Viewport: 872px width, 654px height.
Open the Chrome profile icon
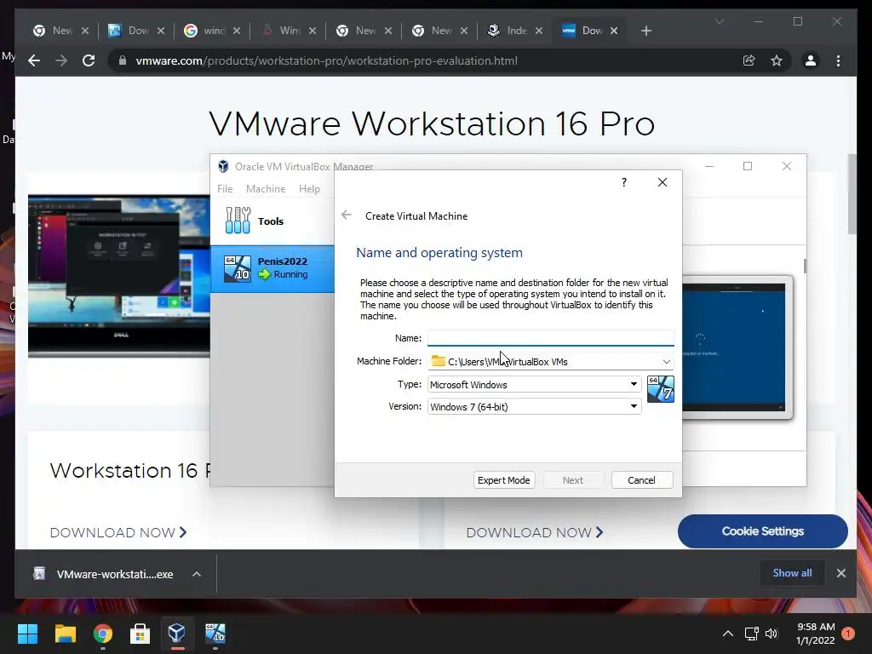[x=811, y=60]
